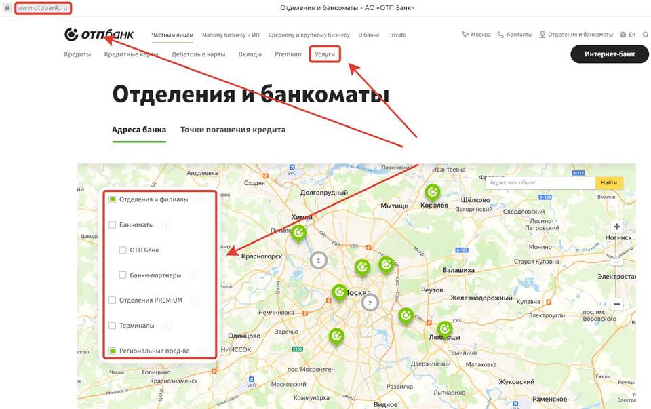Click the map pin icon beside Отделения и банкоматы
Image resolution: width=651 pixels, height=409 pixels.
click(542, 35)
